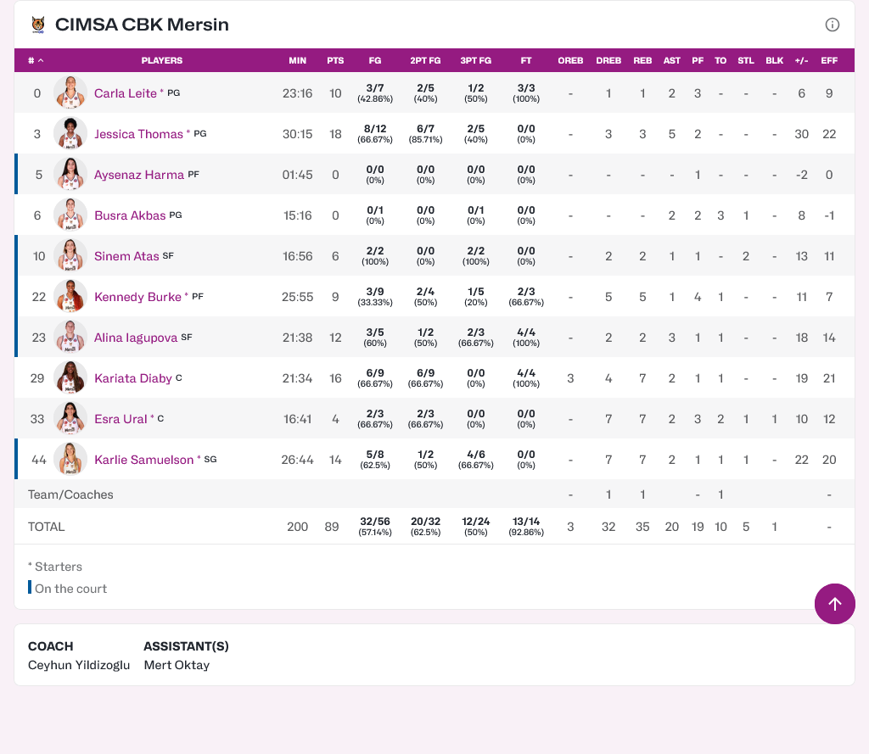Image resolution: width=869 pixels, height=754 pixels.
Task: Click the OREB column header
Action: (x=570, y=60)
